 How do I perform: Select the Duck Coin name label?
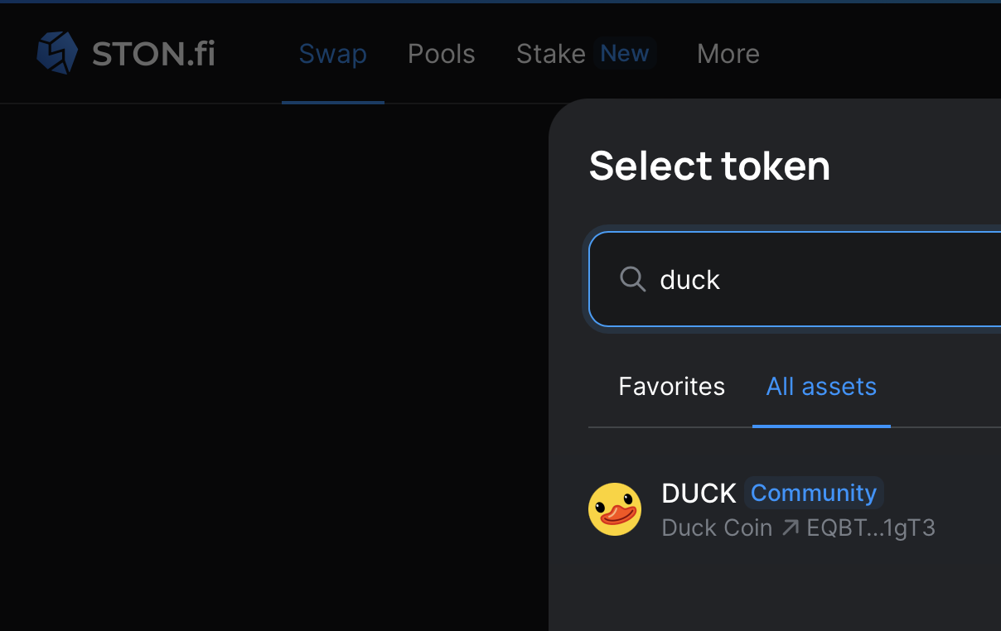coord(717,527)
